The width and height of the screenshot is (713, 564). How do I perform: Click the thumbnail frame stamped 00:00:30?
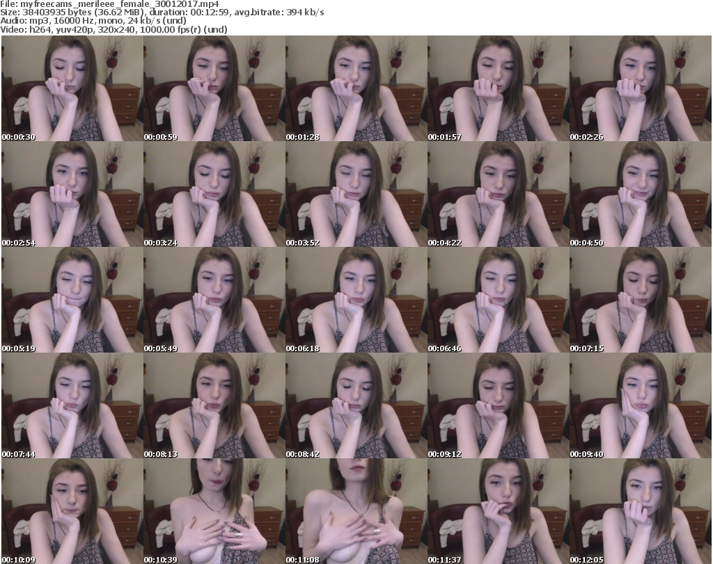[x=72, y=88]
